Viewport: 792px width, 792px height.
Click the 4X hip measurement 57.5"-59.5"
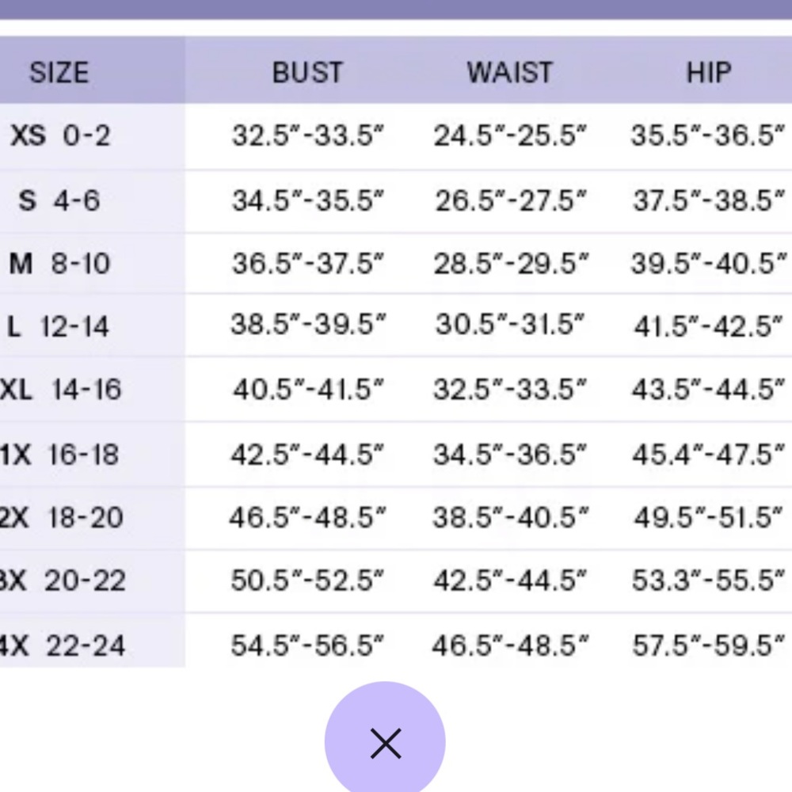click(708, 645)
